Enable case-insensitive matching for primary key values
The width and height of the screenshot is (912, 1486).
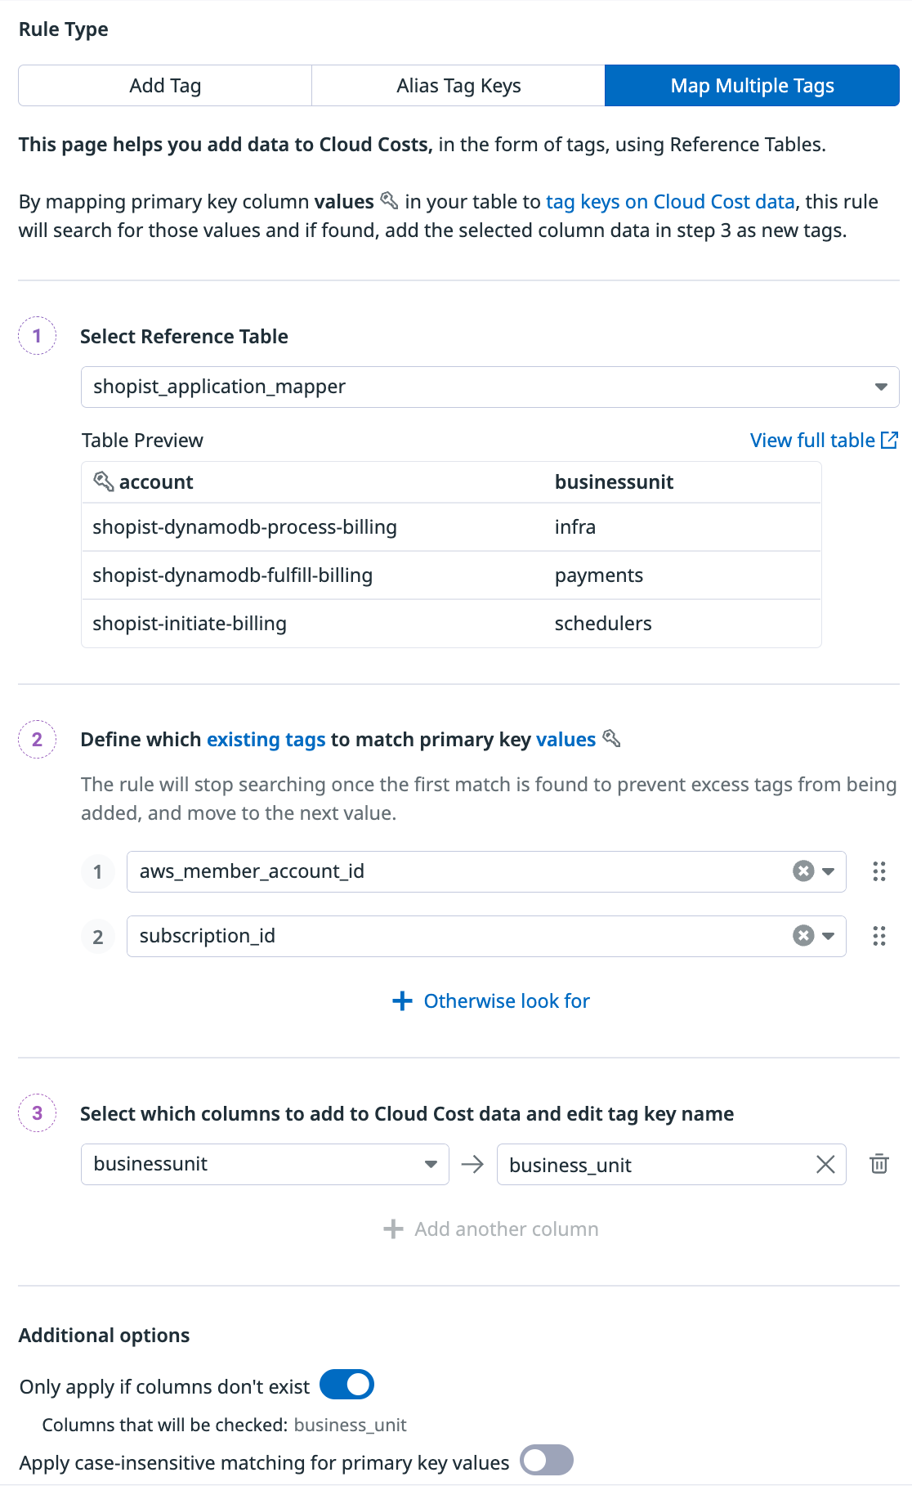point(547,1461)
